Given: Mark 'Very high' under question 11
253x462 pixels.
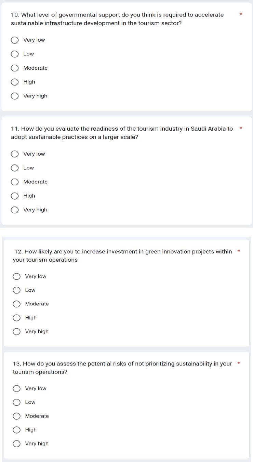Looking at the screenshot, I should click(15, 210).
